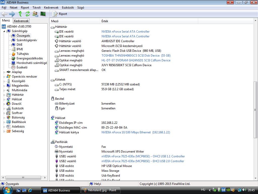Click the AIDA64 tray icon
Image resolution: width=258 pixels, height=194 pixels.
[223, 190]
